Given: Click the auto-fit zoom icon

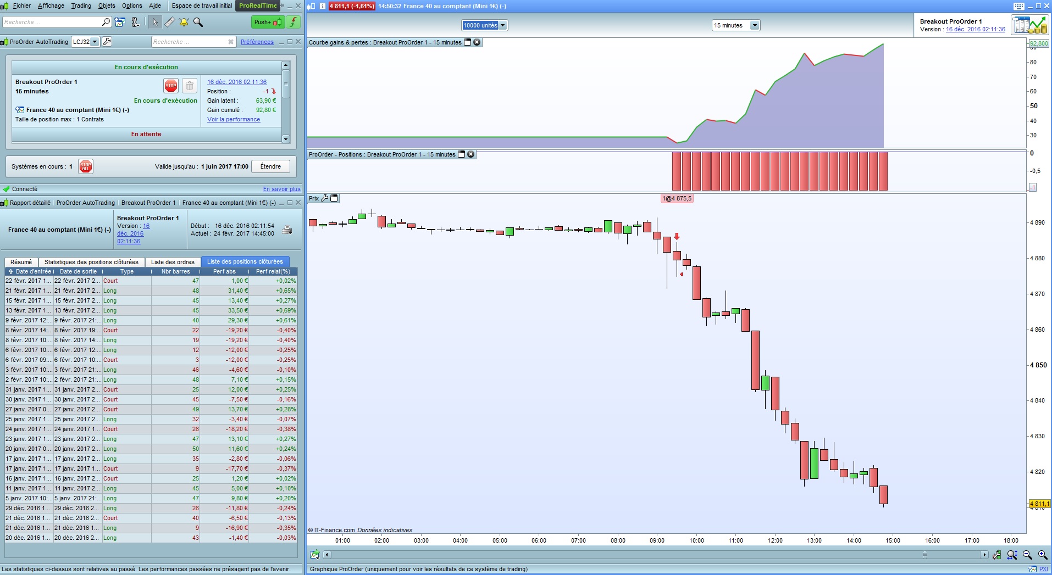Looking at the screenshot, I should click(x=1012, y=555).
